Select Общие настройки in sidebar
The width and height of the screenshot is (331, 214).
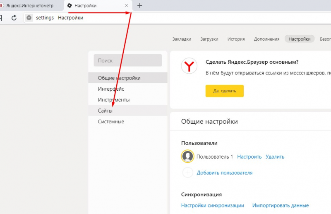pos(128,78)
